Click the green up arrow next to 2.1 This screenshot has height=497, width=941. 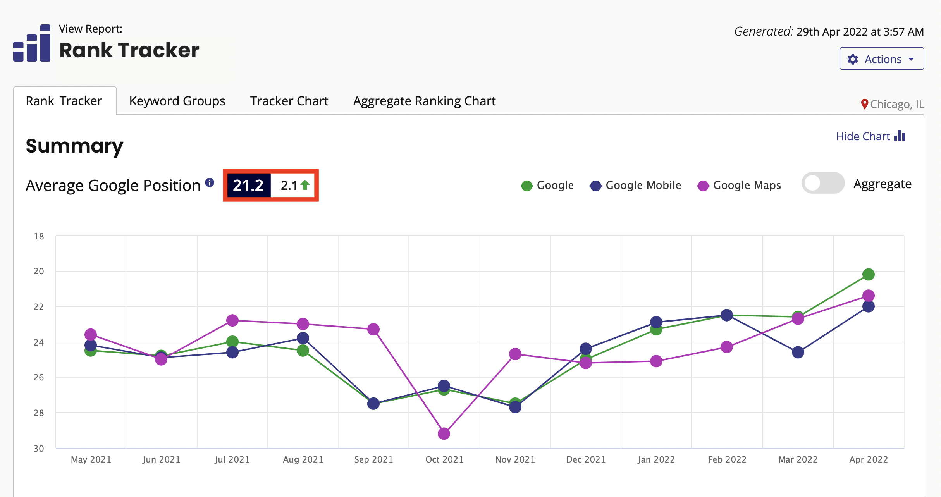pyautogui.click(x=305, y=185)
